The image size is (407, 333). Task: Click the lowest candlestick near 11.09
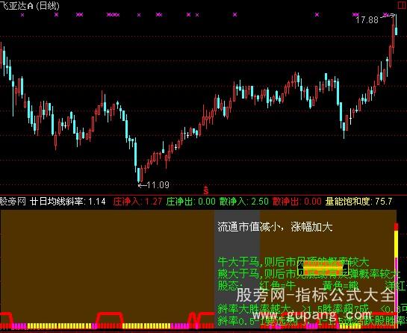139,175
